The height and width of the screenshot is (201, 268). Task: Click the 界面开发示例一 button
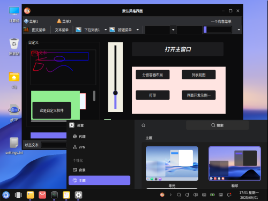click(x=199, y=95)
